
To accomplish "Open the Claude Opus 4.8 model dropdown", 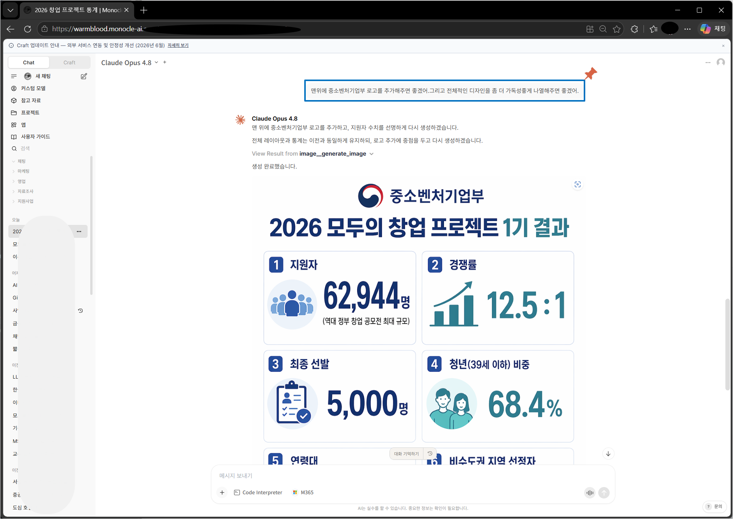I will pos(129,62).
